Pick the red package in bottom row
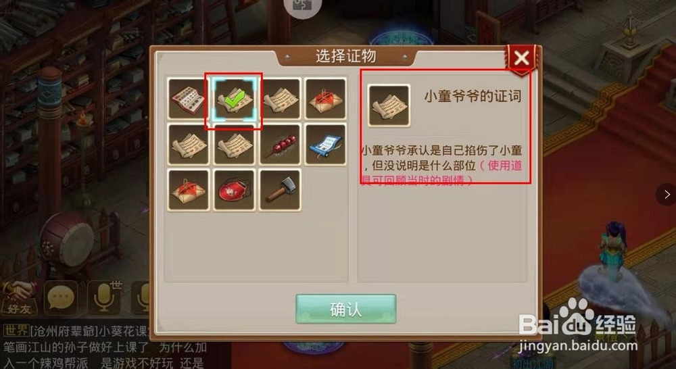This screenshot has height=369, width=676. (188, 190)
